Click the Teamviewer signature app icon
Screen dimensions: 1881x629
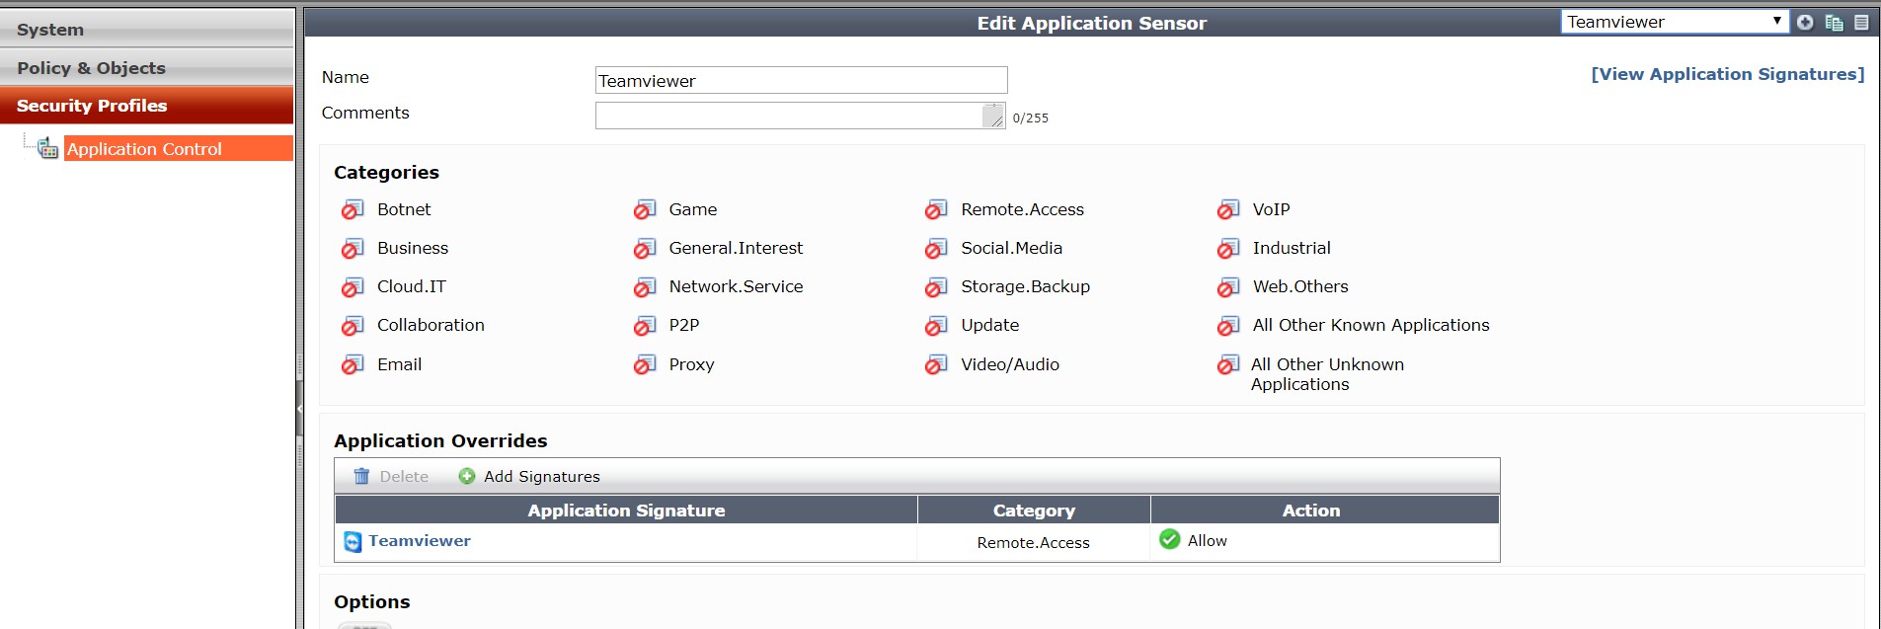pos(353,541)
